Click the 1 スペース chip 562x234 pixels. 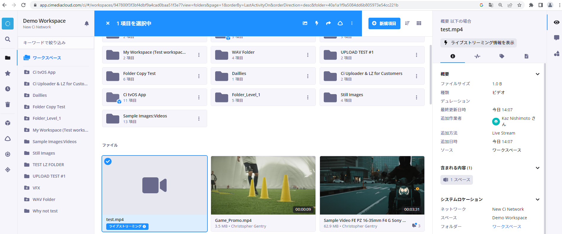click(457, 180)
